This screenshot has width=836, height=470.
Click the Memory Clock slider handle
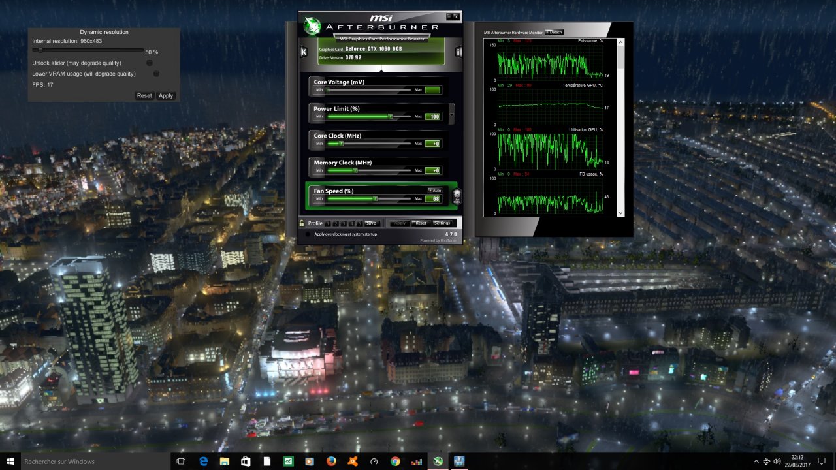pyautogui.click(x=355, y=170)
